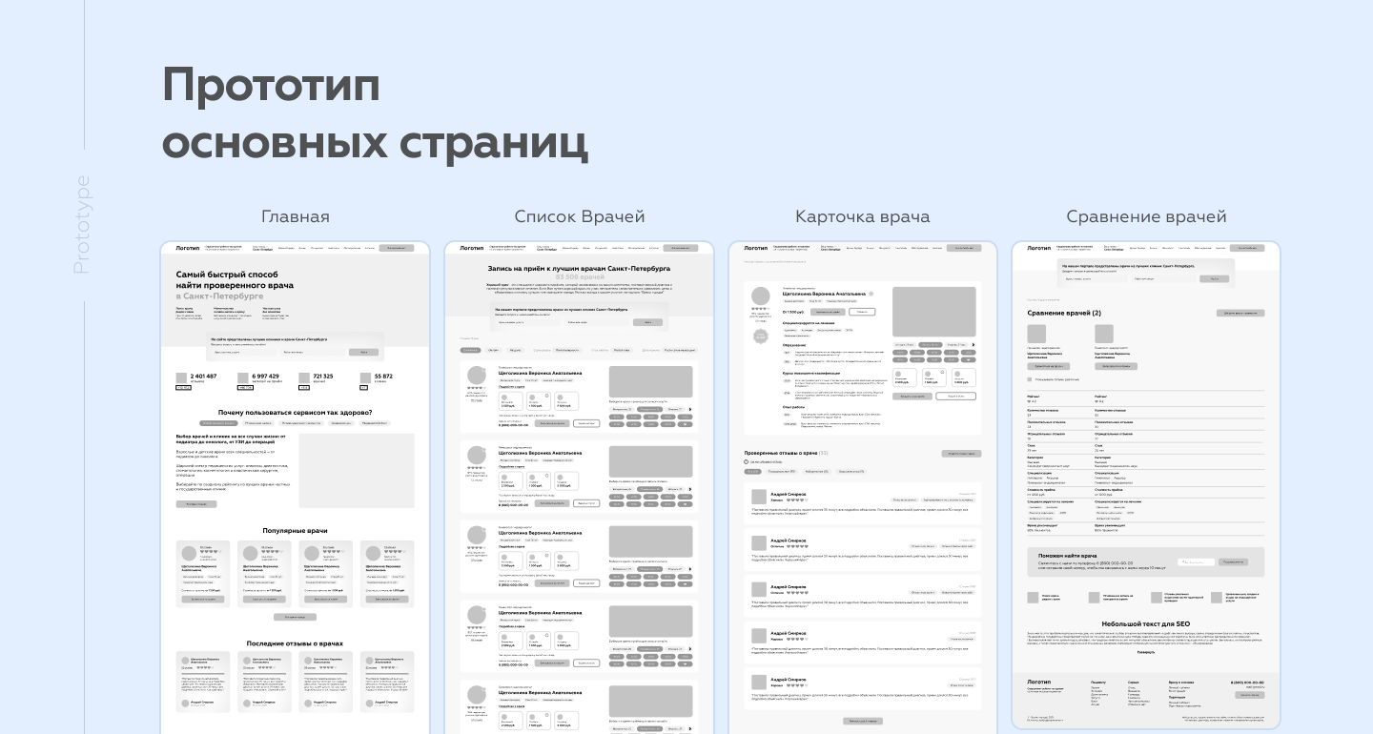Select the highlighted reviews filter tab in Карточка врача

[753, 471]
